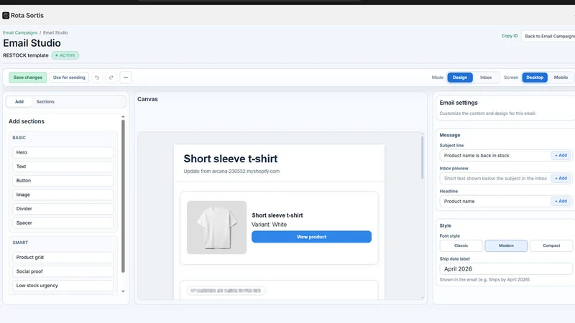Viewport: 575px width, 323px height.
Task: Add variable to Subject line
Action: click(x=561, y=155)
